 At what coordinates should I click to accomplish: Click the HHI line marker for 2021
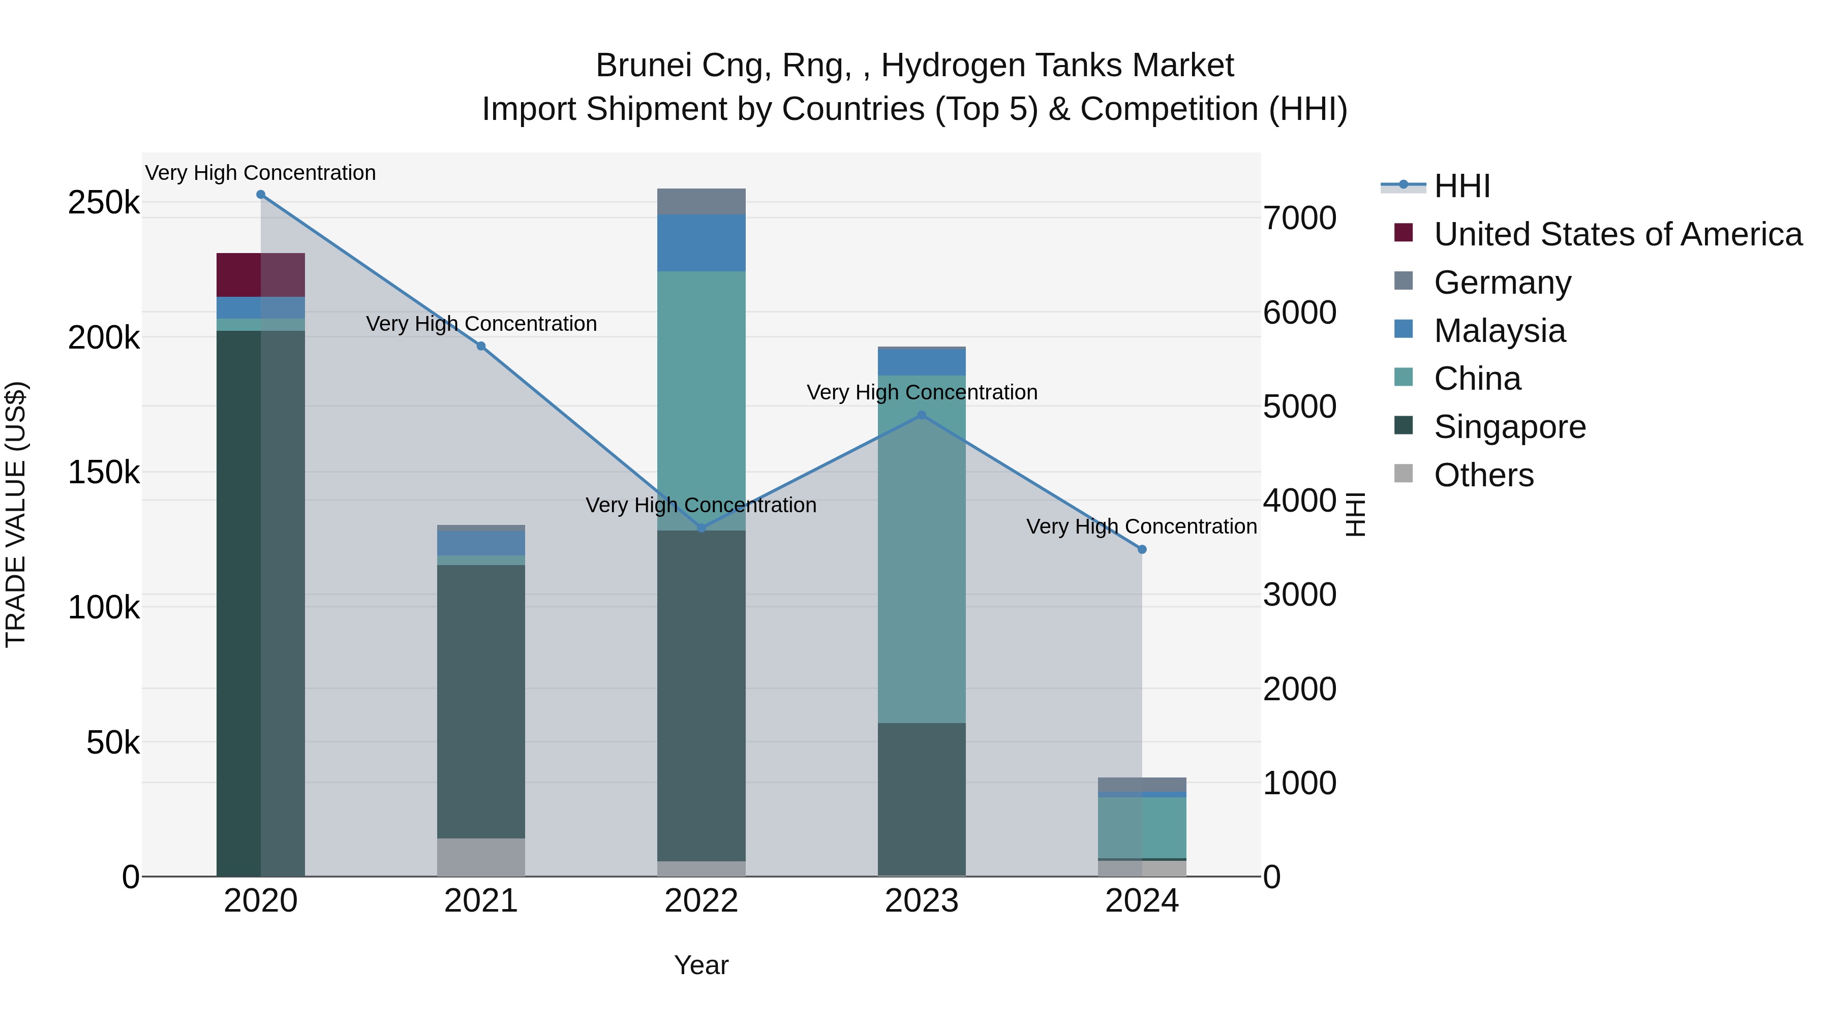point(481,346)
